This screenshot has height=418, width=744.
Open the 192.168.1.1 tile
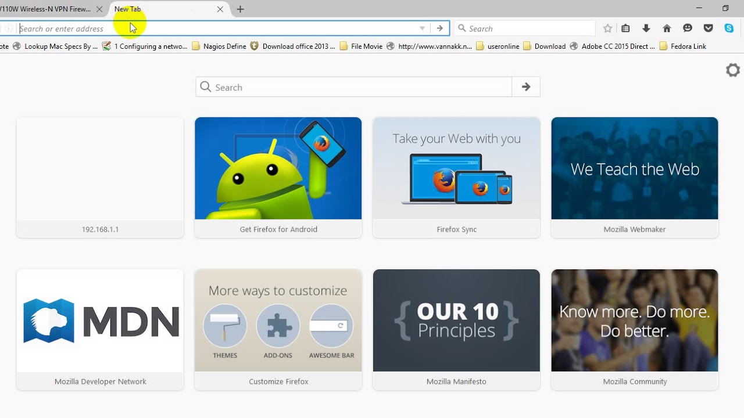tap(100, 177)
